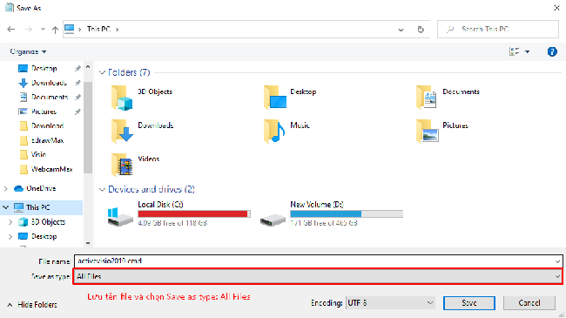Open the Visio folder in sidebar
This screenshot has height=318, width=566.
tap(38, 155)
